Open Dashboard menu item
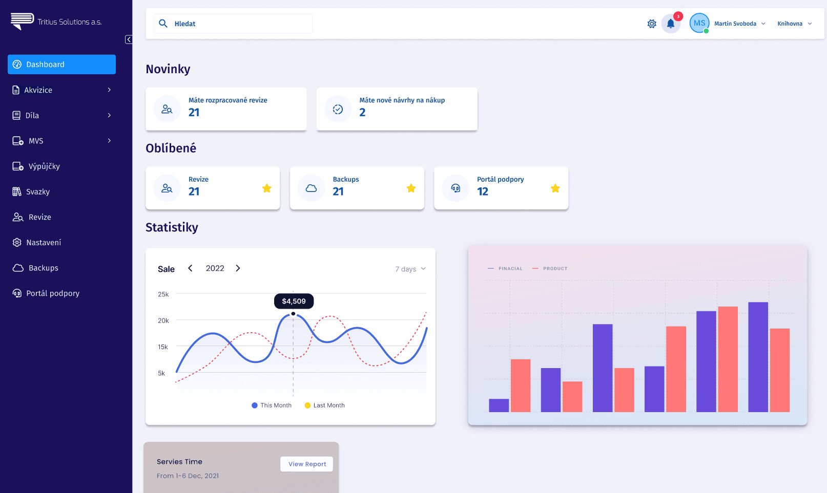Image resolution: width=827 pixels, height=493 pixels. tap(61, 65)
